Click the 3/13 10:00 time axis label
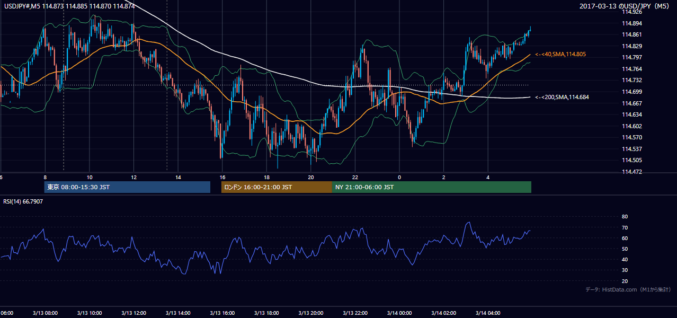The height and width of the screenshot is (318, 677). [x=89, y=313]
